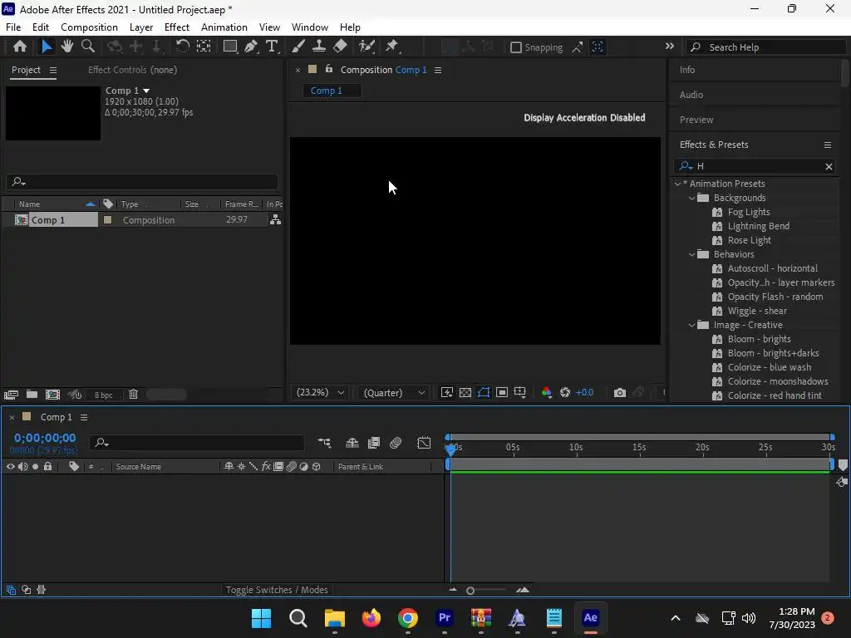The width and height of the screenshot is (851, 638).
Task: Open Composition Mini-Flowchart in timeline
Action: tap(324, 443)
